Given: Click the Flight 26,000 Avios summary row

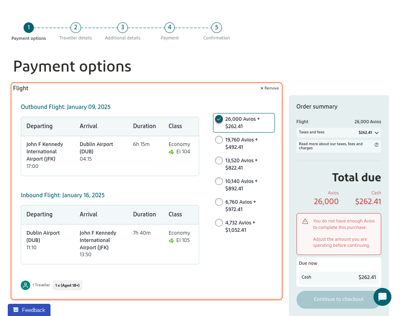Looking at the screenshot, I should click(339, 122).
